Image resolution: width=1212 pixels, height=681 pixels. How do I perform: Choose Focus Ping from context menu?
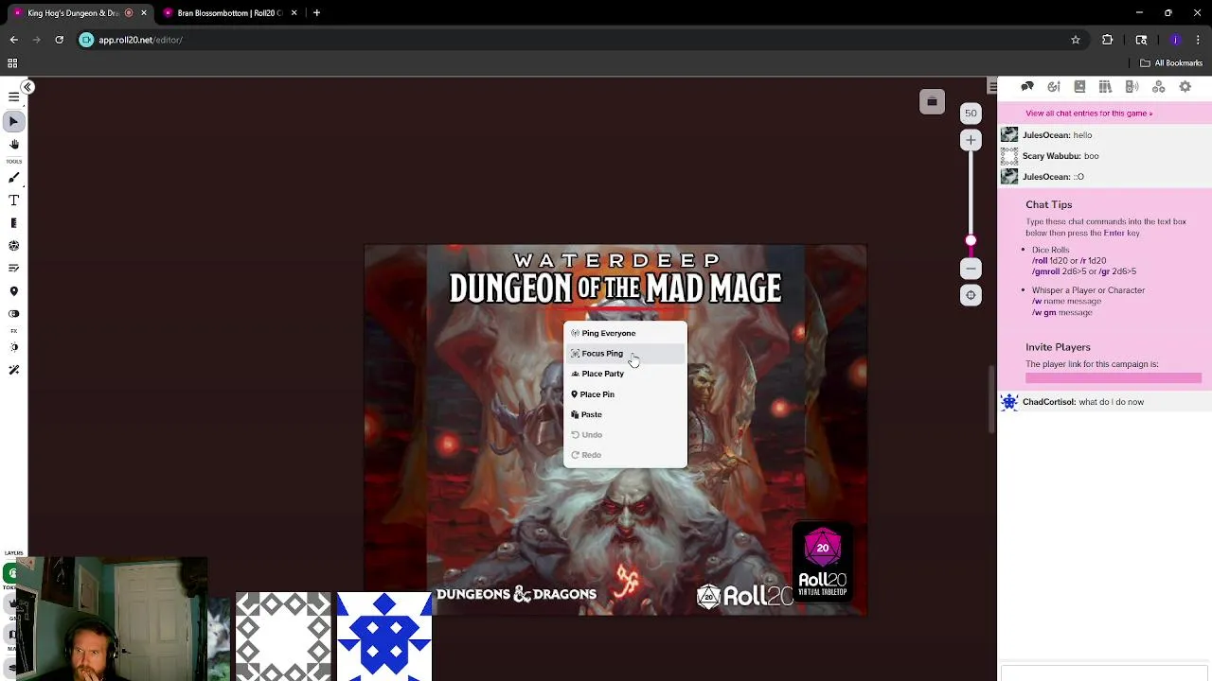point(625,354)
